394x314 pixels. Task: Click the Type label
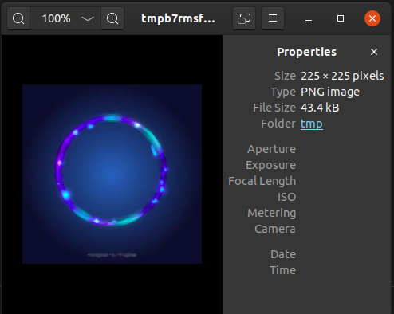(283, 92)
